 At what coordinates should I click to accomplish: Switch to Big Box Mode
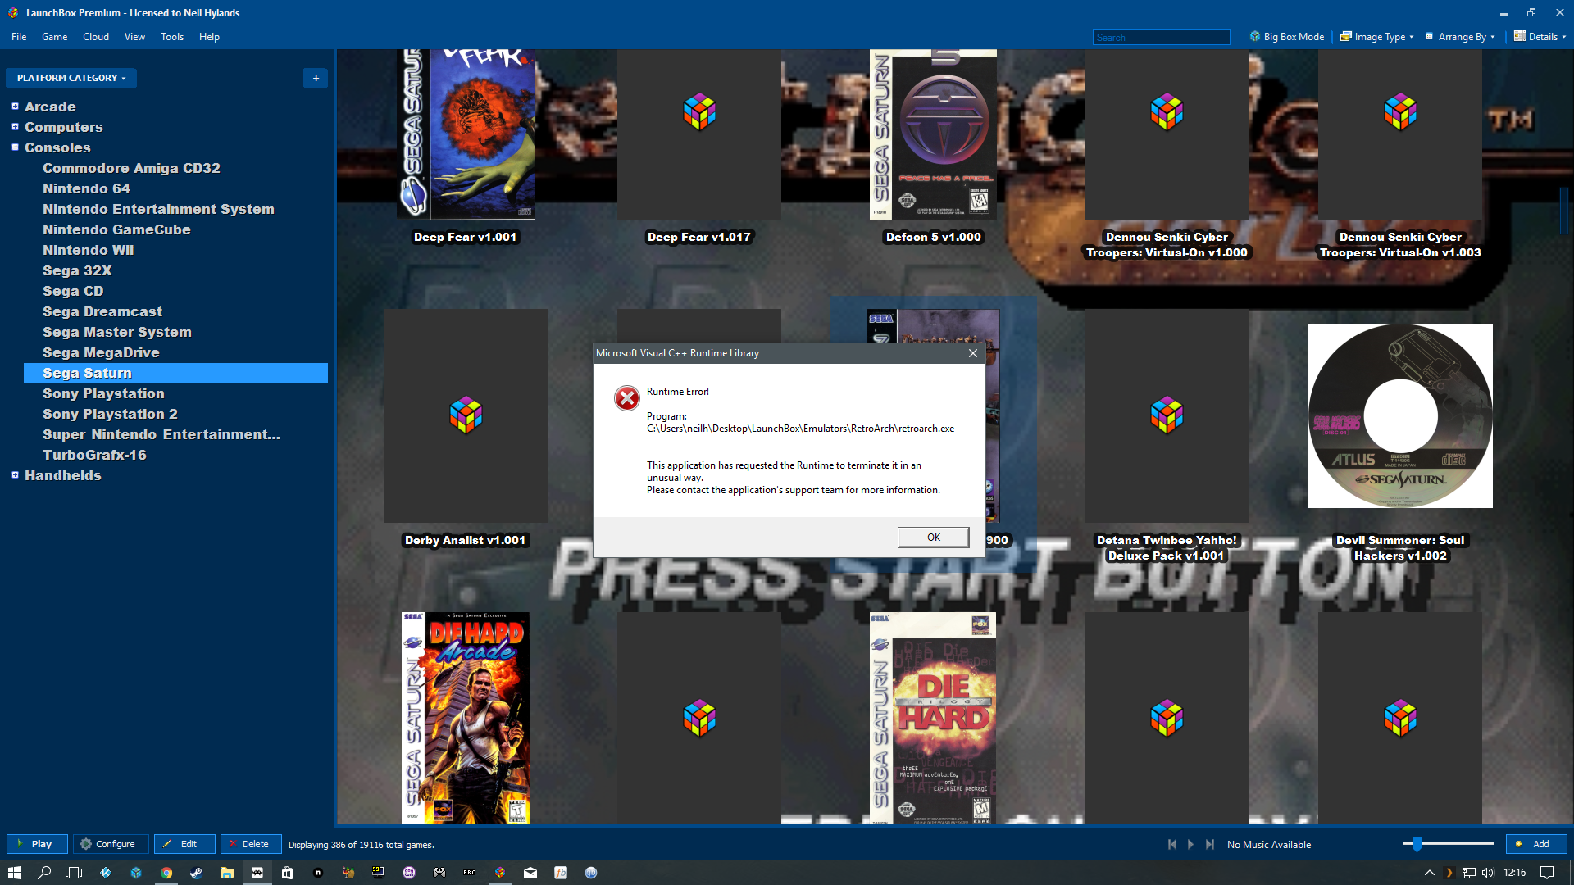[1286, 37]
